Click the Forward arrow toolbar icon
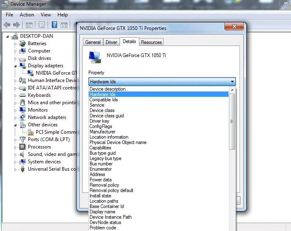Viewport: 291px width, 231px height. [16, 25]
